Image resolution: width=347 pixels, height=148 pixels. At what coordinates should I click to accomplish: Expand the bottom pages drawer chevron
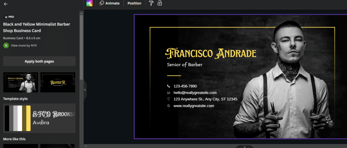point(245,146)
